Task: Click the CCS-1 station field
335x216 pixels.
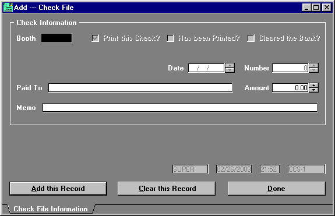Action: coord(306,169)
